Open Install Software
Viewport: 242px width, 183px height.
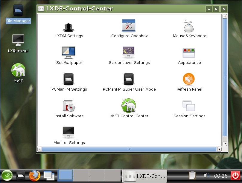coord(69,106)
